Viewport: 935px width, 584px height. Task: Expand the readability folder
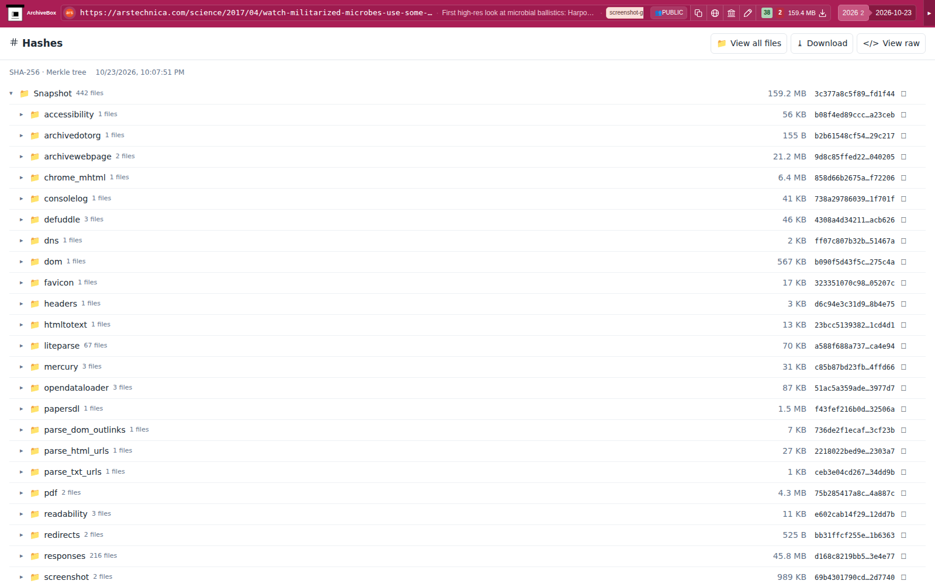[x=22, y=514]
